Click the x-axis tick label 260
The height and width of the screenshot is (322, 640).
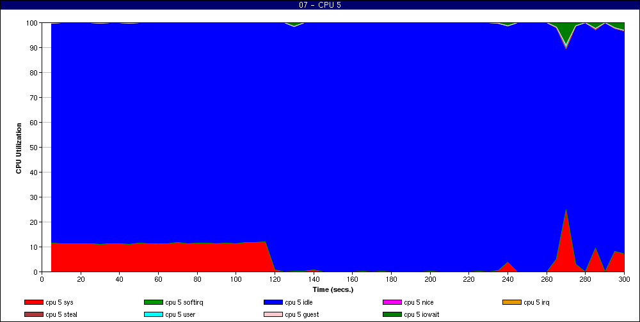click(547, 279)
